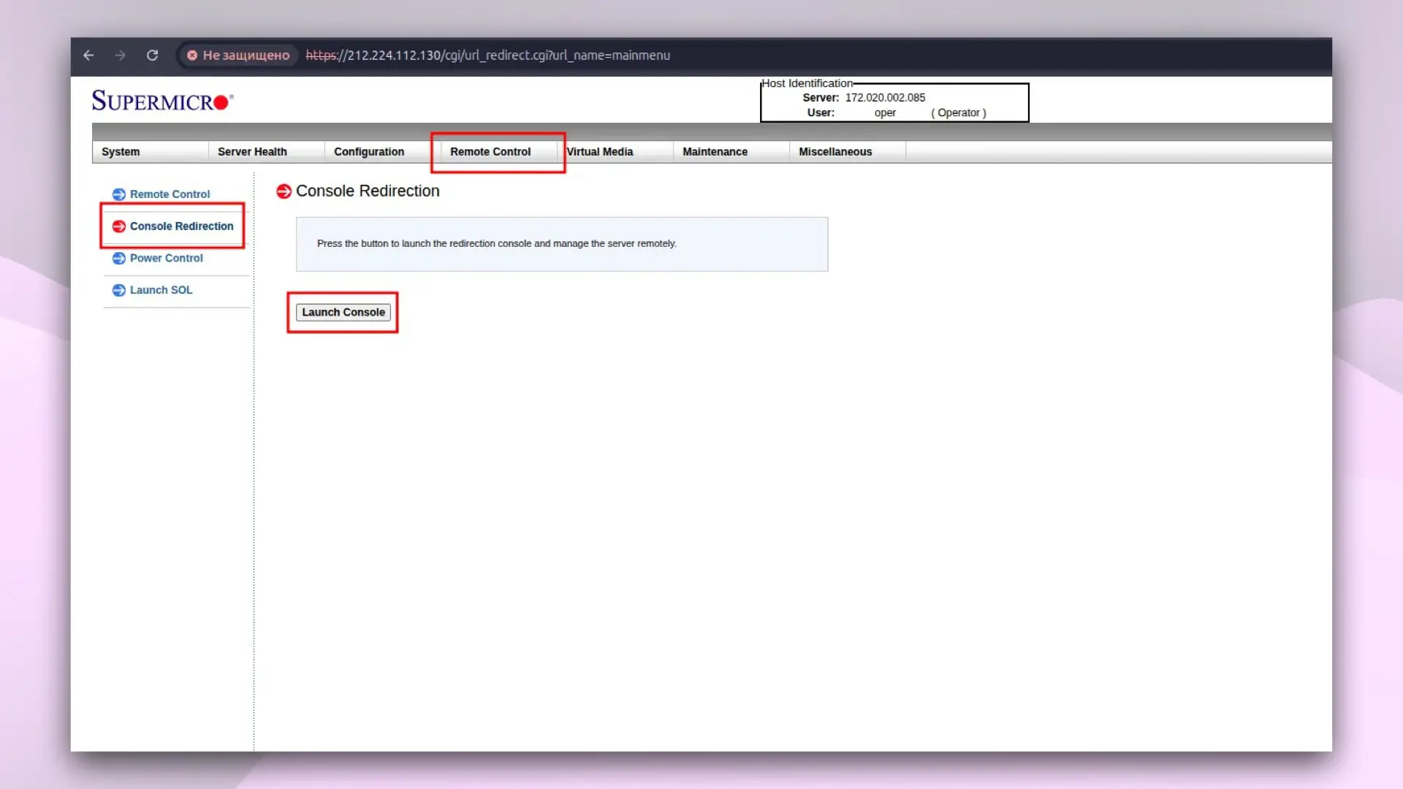Go to the Maintenance tab
1403x789 pixels.
tap(715, 152)
